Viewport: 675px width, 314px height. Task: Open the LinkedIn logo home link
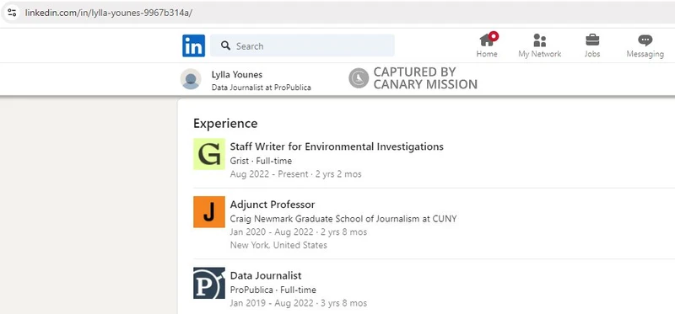click(x=193, y=45)
